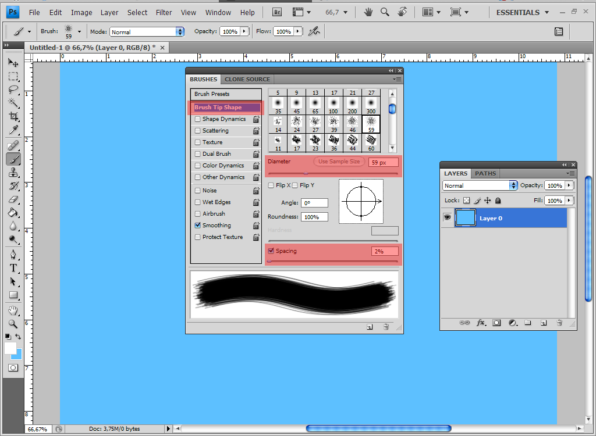Select the Eraser tool
Screen dimensions: 596x436
click(x=13, y=199)
